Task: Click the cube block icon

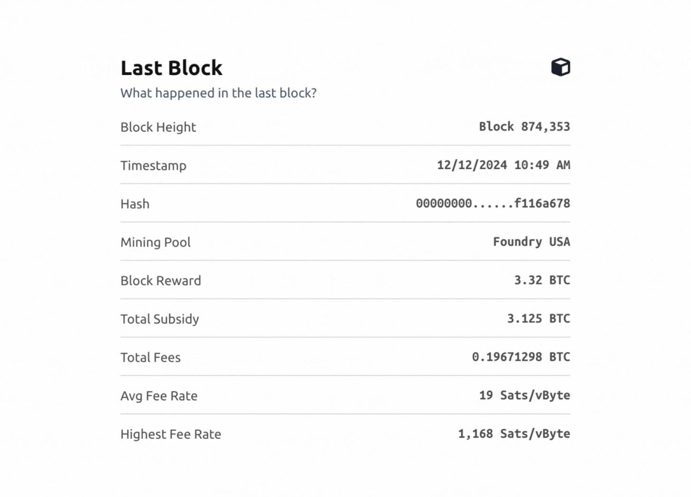Action: point(560,67)
